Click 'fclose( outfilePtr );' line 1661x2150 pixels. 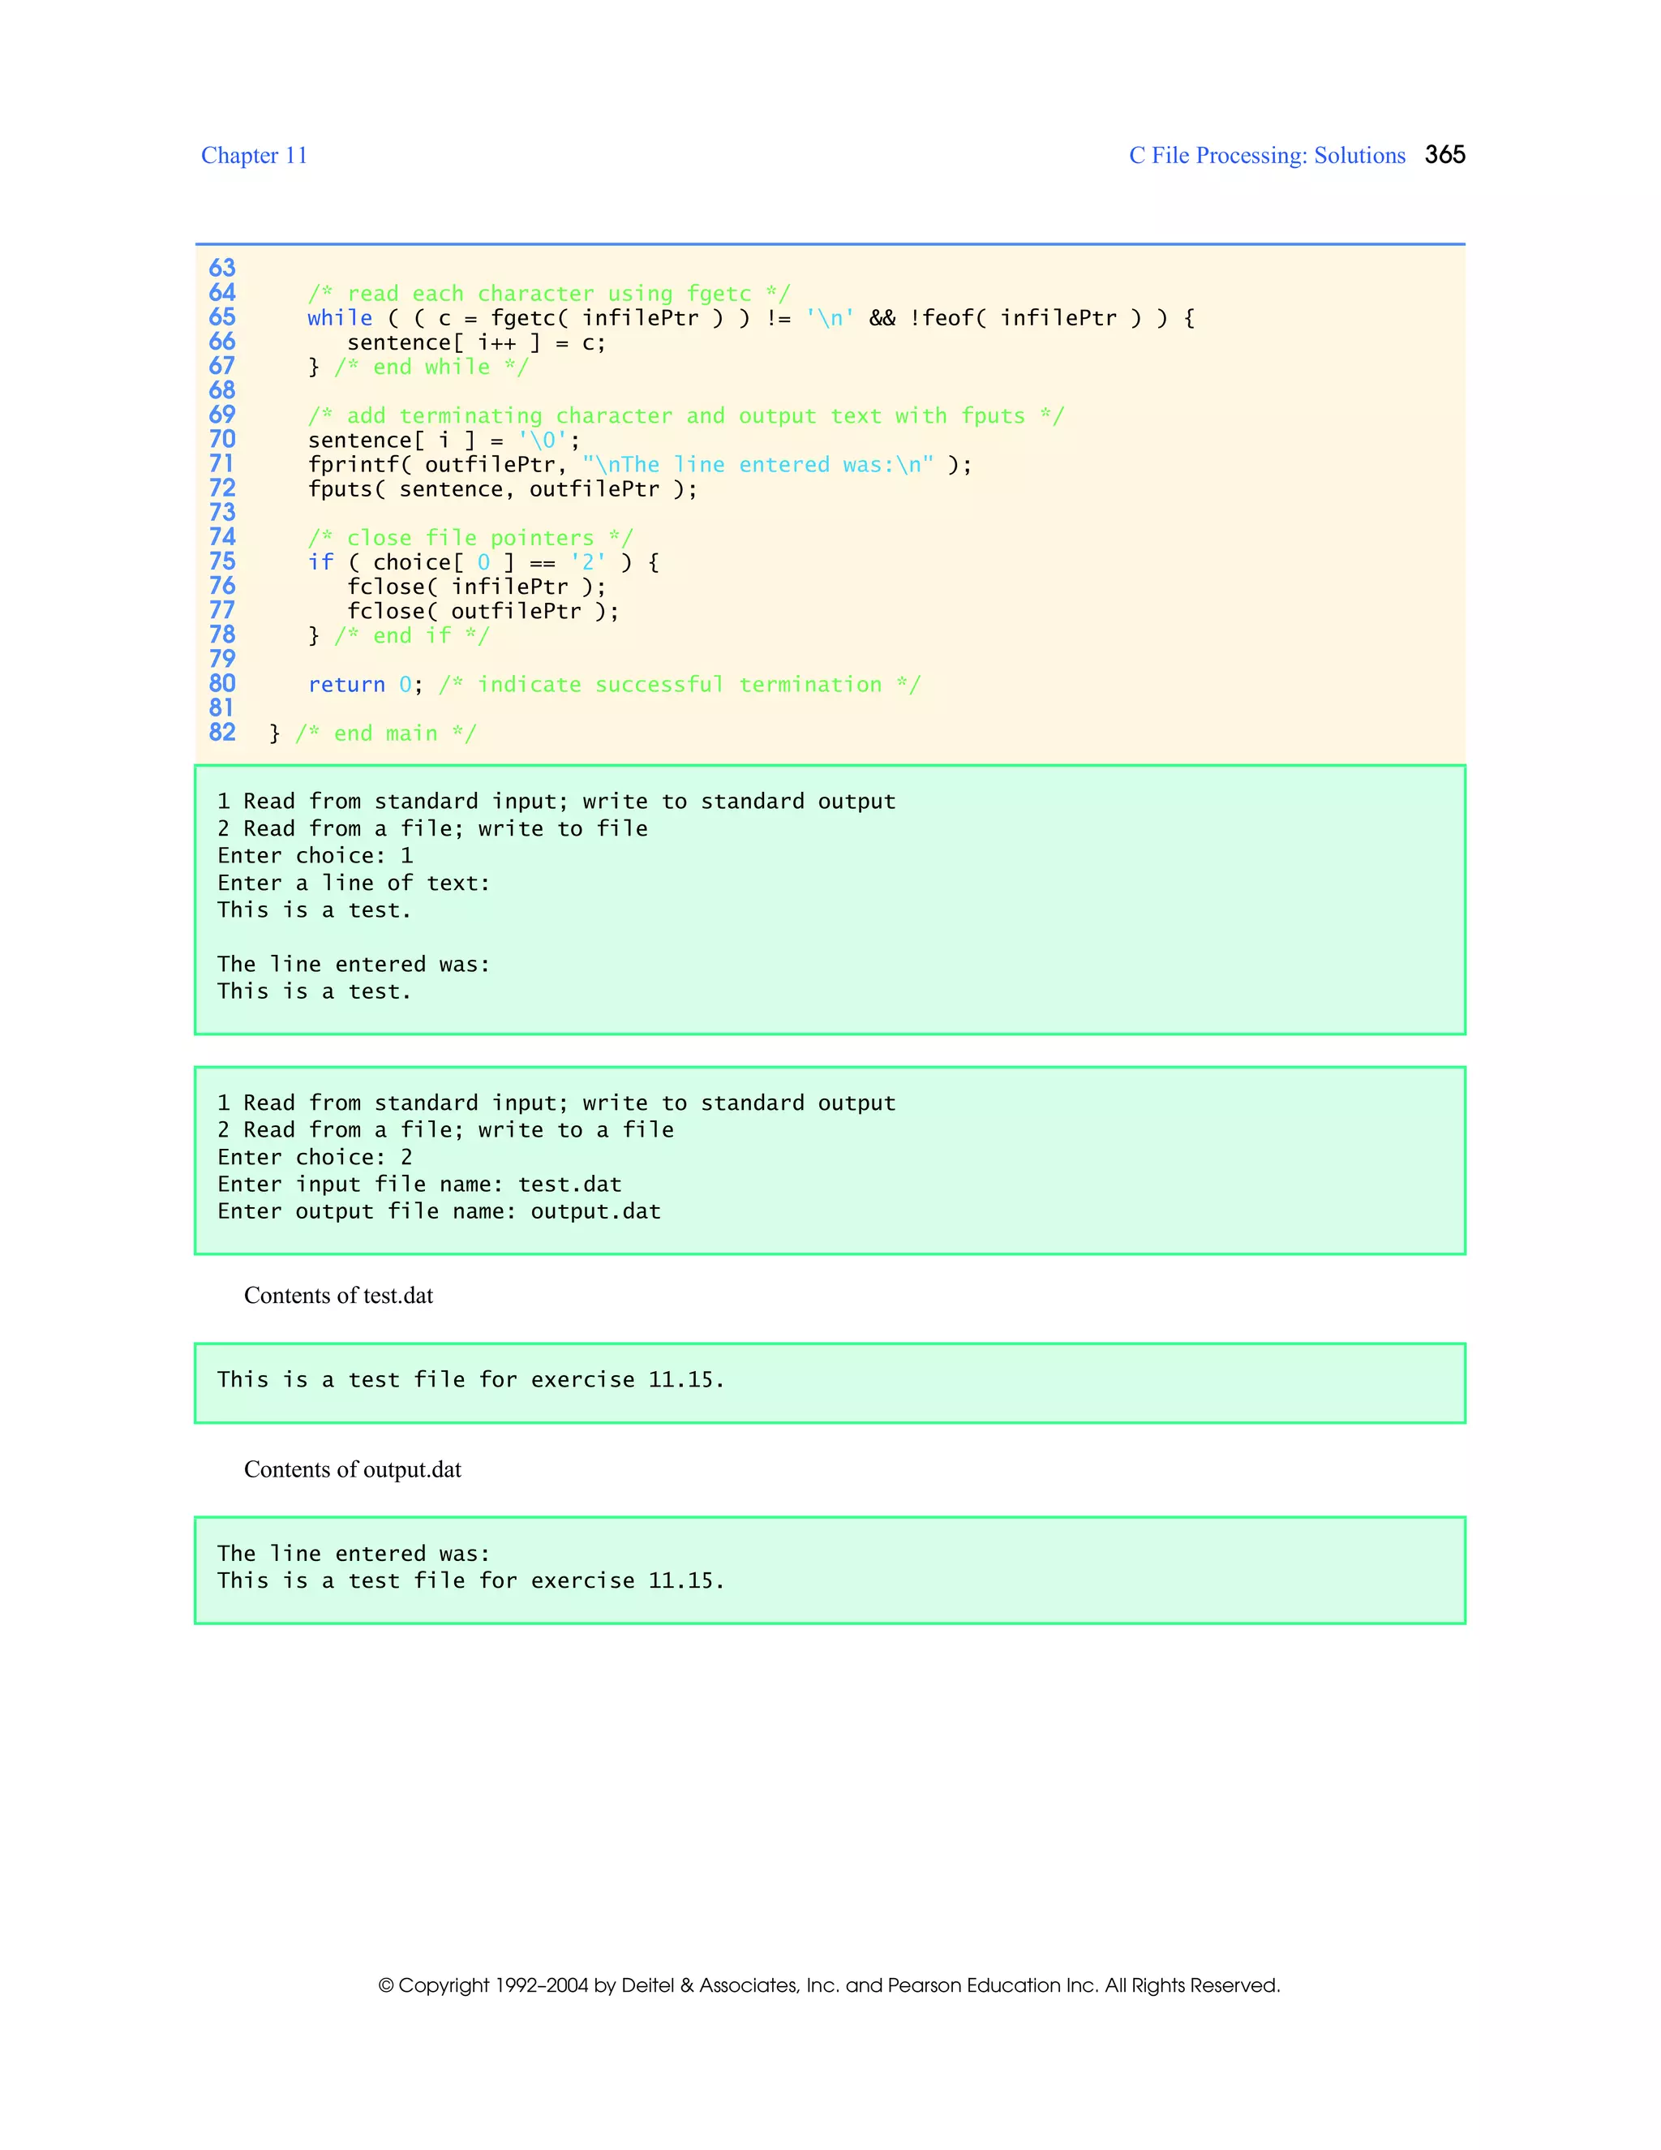coord(483,612)
